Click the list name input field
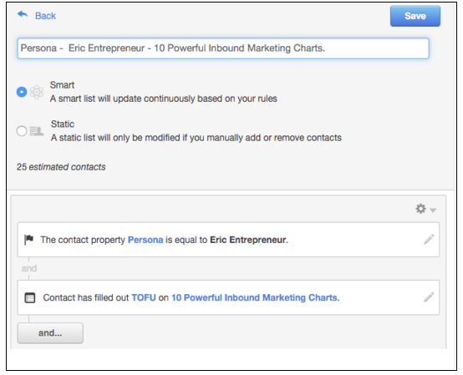The height and width of the screenshot is (375, 463). point(223,48)
